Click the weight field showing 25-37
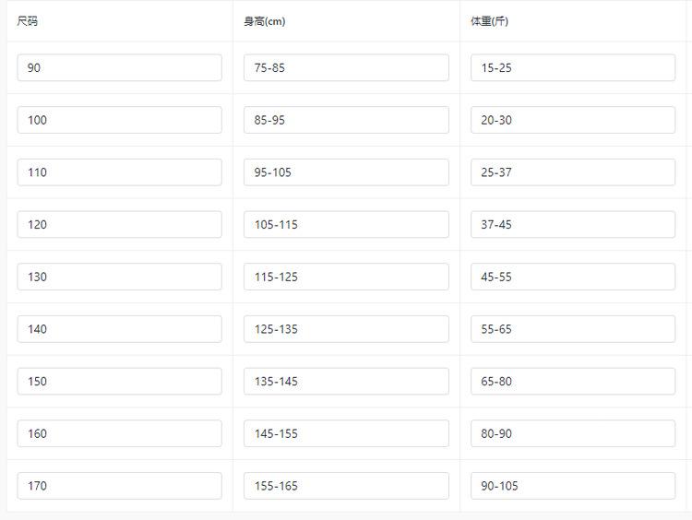This screenshot has height=520, width=692. click(x=573, y=172)
